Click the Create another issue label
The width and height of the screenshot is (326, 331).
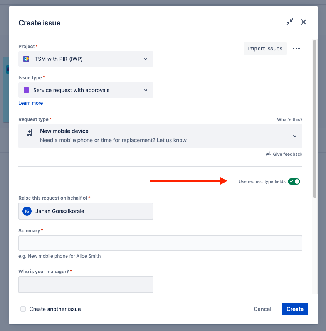click(55, 309)
